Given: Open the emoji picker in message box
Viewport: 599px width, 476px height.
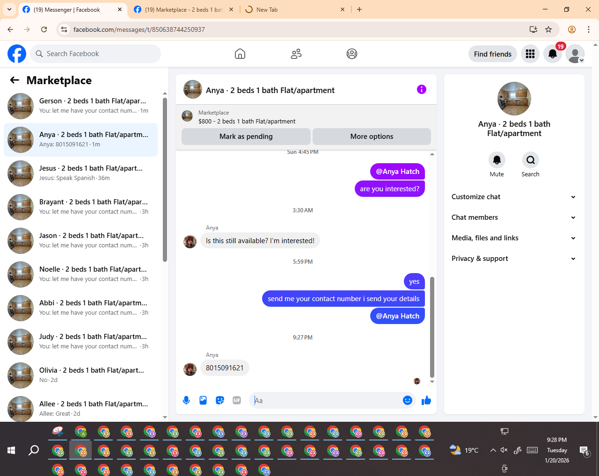Looking at the screenshot, I should coord(408,400).
